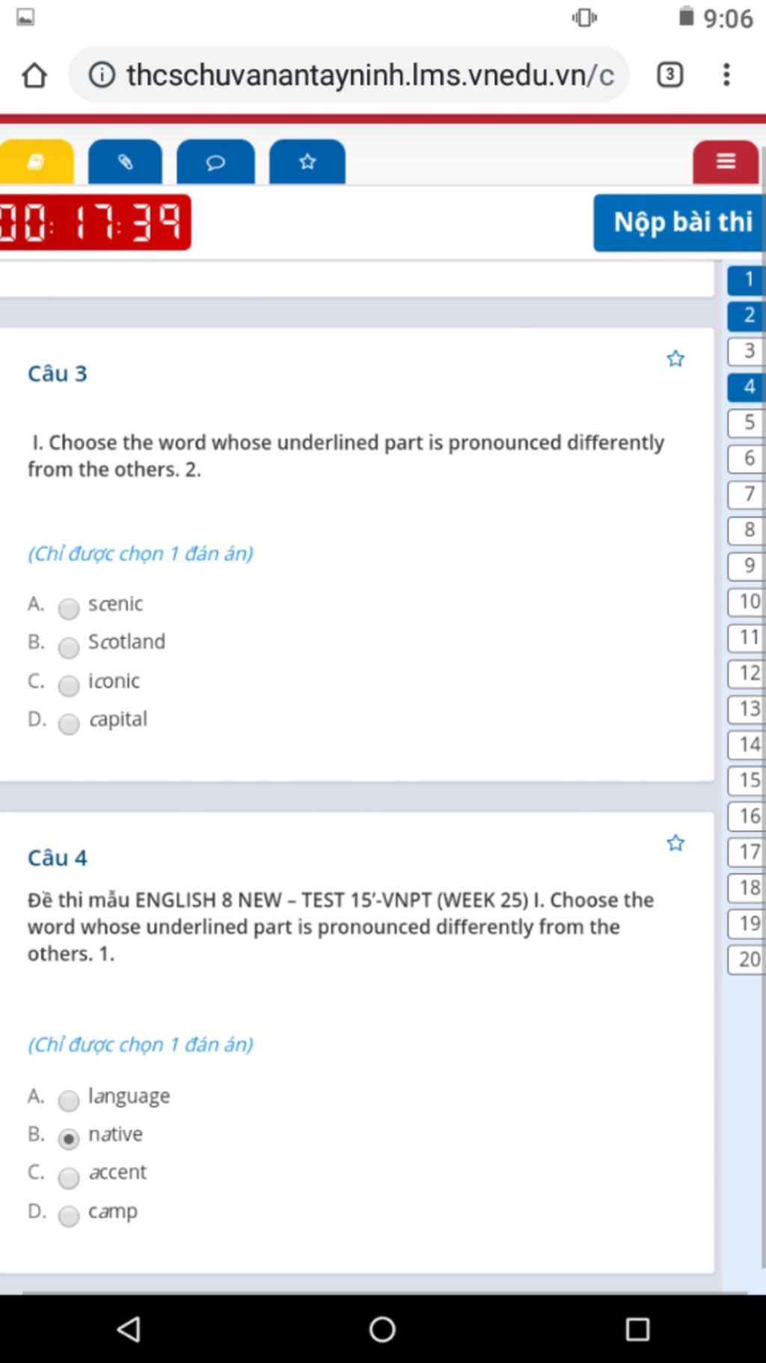Open the blue comment bubble tab
This screenshot has height=1363, width=766.
point(215,162)
